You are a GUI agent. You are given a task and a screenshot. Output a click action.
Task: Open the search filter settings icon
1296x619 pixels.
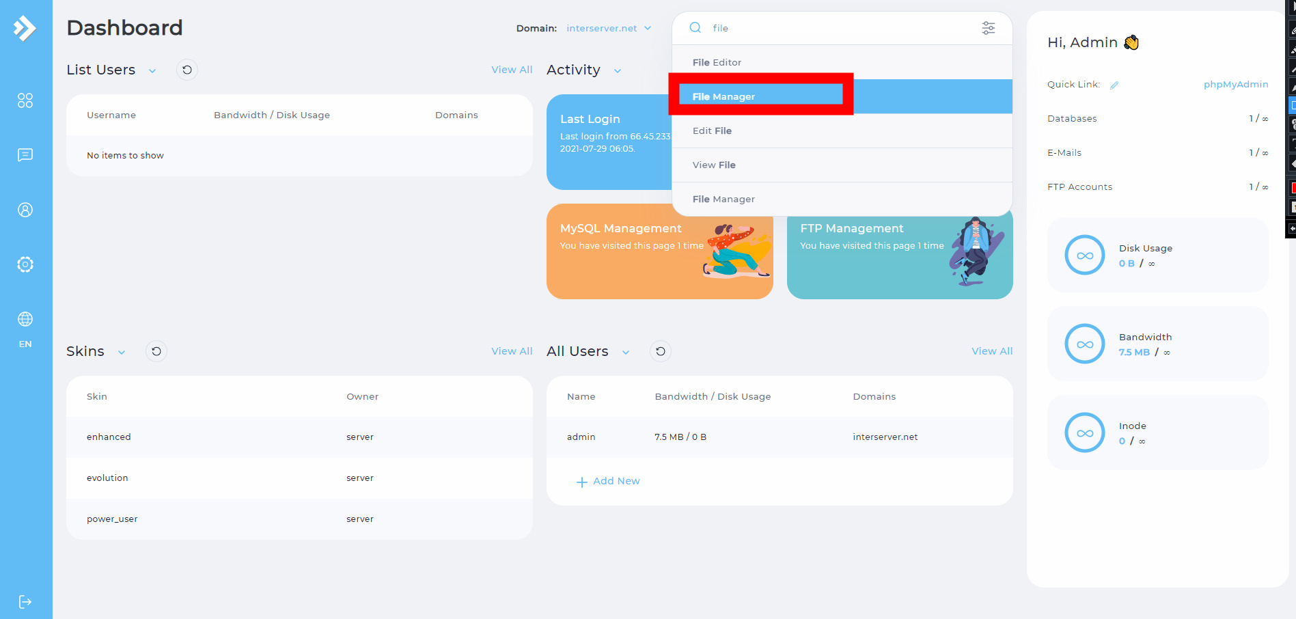(x=989, y=27)
